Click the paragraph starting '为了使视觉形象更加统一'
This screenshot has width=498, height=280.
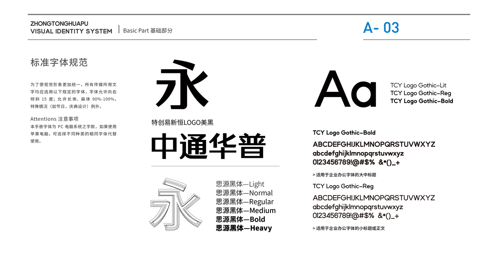pyautogui.click(x=74, y=96)
